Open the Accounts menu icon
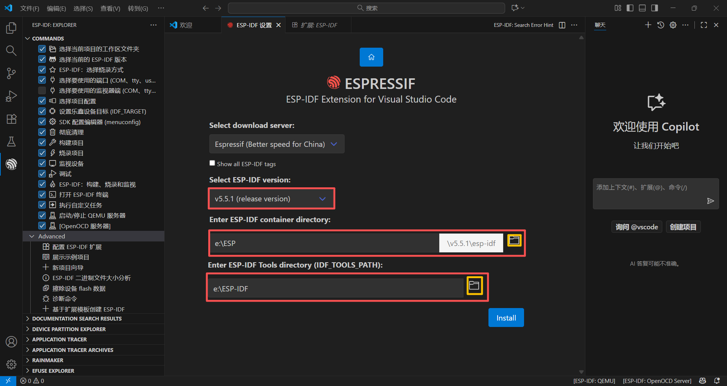Image resolution: width=727 pixels, height=386 pixels. click(x=11, y=342)
